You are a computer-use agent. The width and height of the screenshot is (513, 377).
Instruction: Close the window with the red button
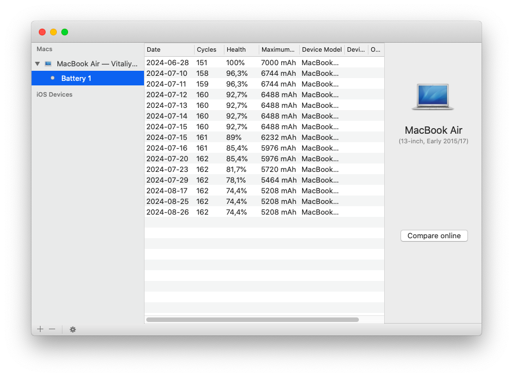click(x=42, y=32)
